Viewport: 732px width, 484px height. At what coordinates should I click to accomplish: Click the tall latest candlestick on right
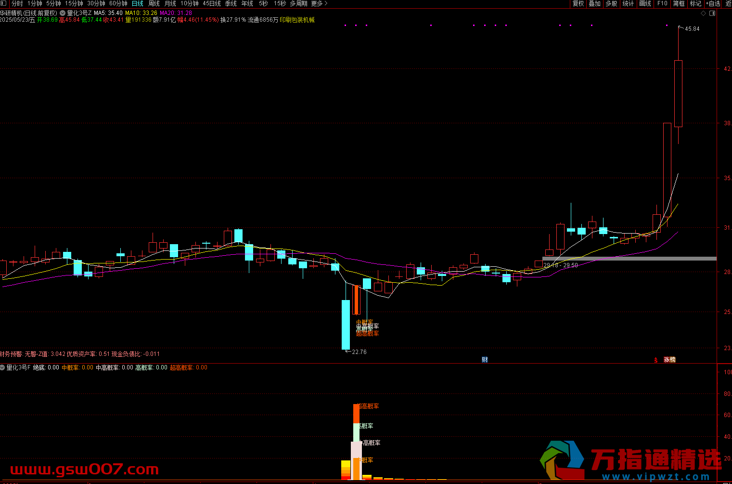tap(678, 93)
